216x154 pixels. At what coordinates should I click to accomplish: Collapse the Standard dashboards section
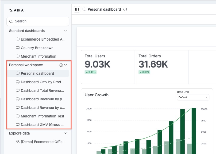(x=65, y=31)
